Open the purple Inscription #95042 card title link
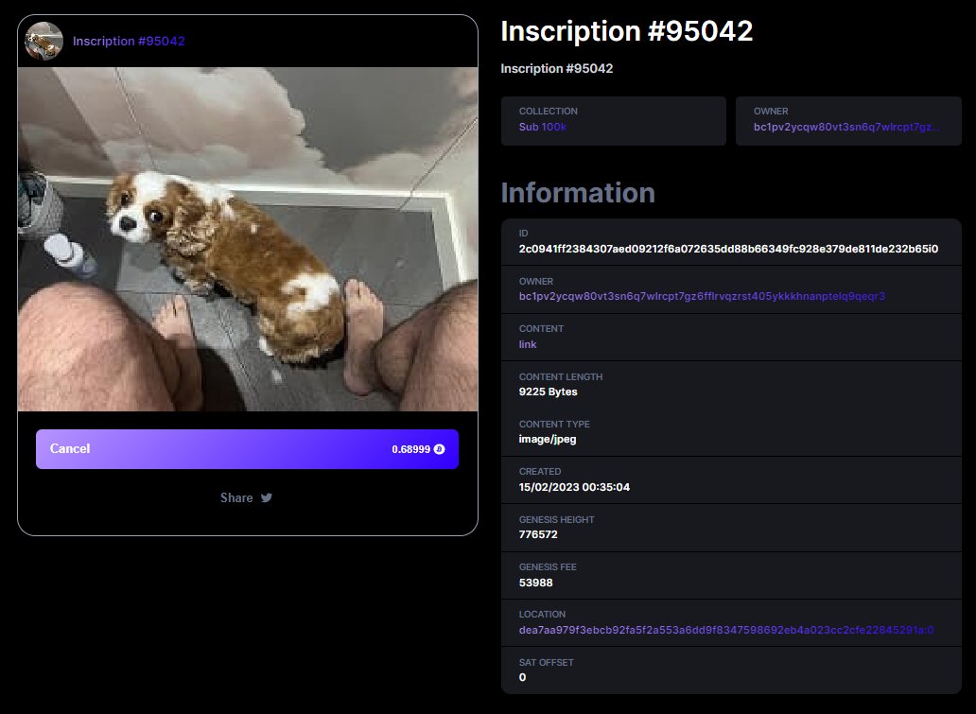The image size is (976, 714). pos(129,41)
